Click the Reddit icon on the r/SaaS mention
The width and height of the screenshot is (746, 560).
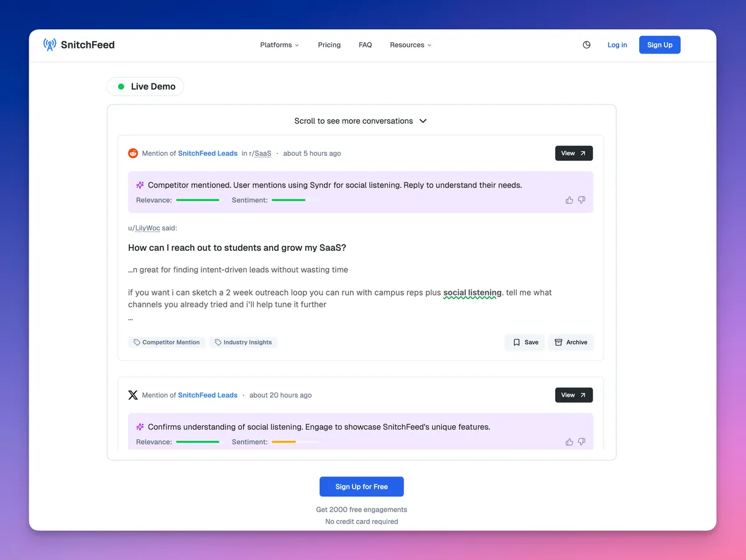133,153
